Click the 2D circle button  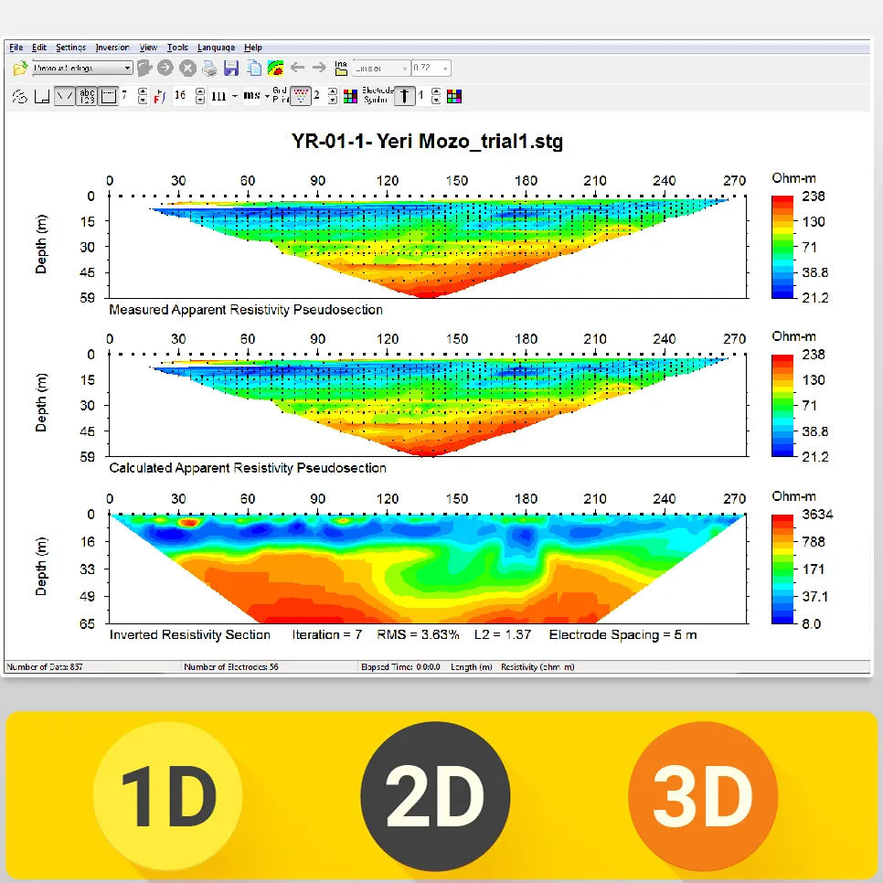[x=435, y=796]
